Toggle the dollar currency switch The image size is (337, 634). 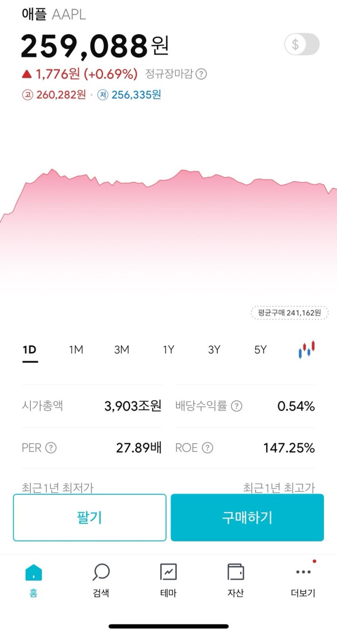(x=302, y=44)
